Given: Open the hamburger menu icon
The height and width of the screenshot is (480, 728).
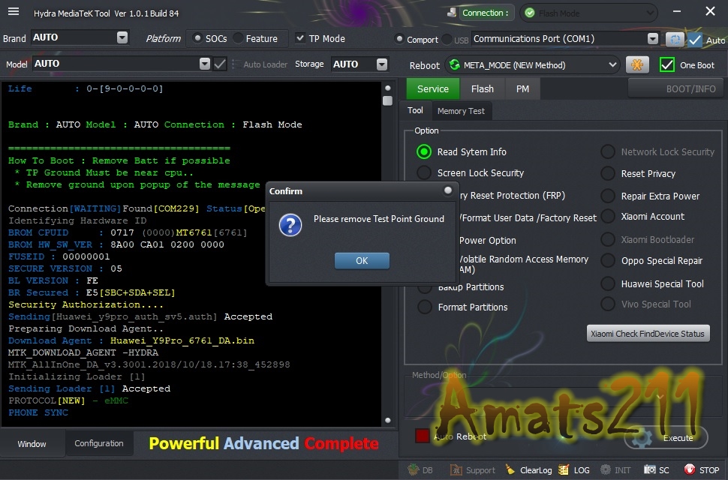Looking at the screenshot, I should click(14, 11).
